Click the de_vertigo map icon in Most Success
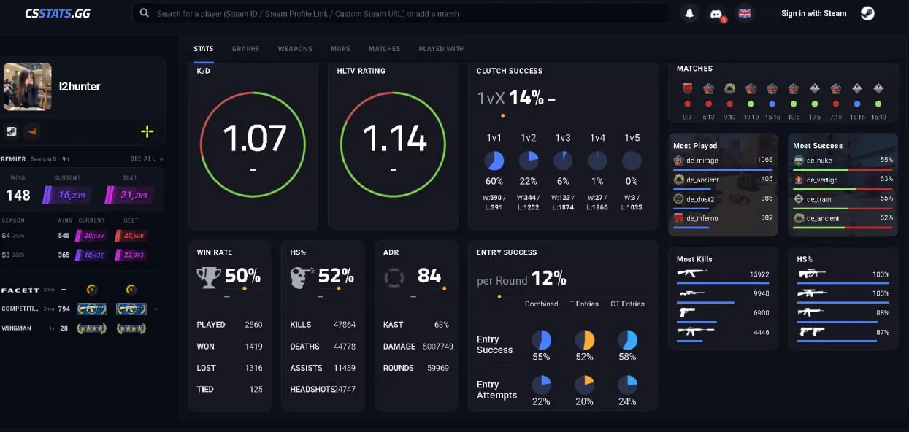Image resolution: width=909 pixels, height=432 pixels. 799,180
